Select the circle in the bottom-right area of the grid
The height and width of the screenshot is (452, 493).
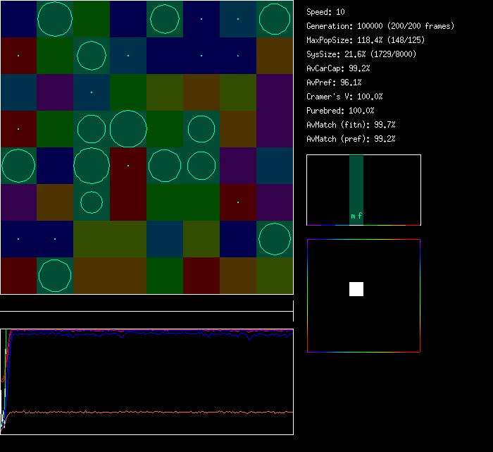tap(275, 239)
